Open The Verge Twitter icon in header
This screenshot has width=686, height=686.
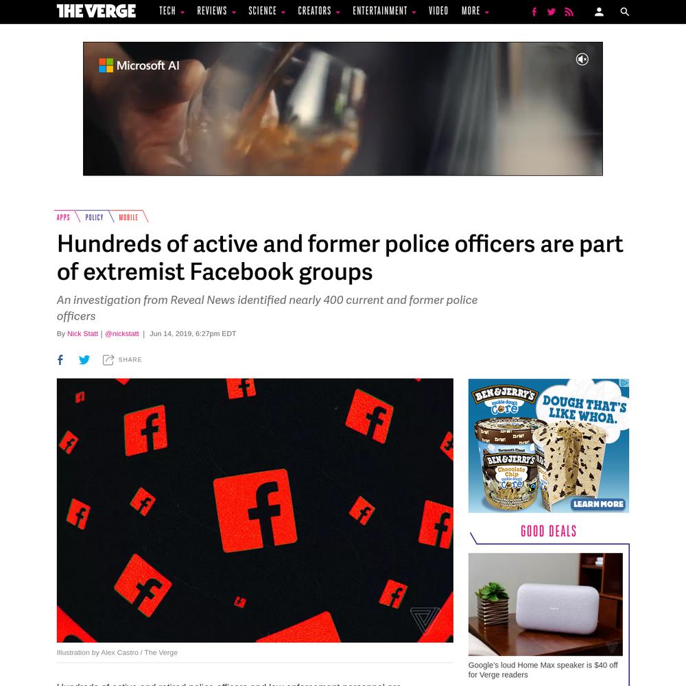click(552, 12)
